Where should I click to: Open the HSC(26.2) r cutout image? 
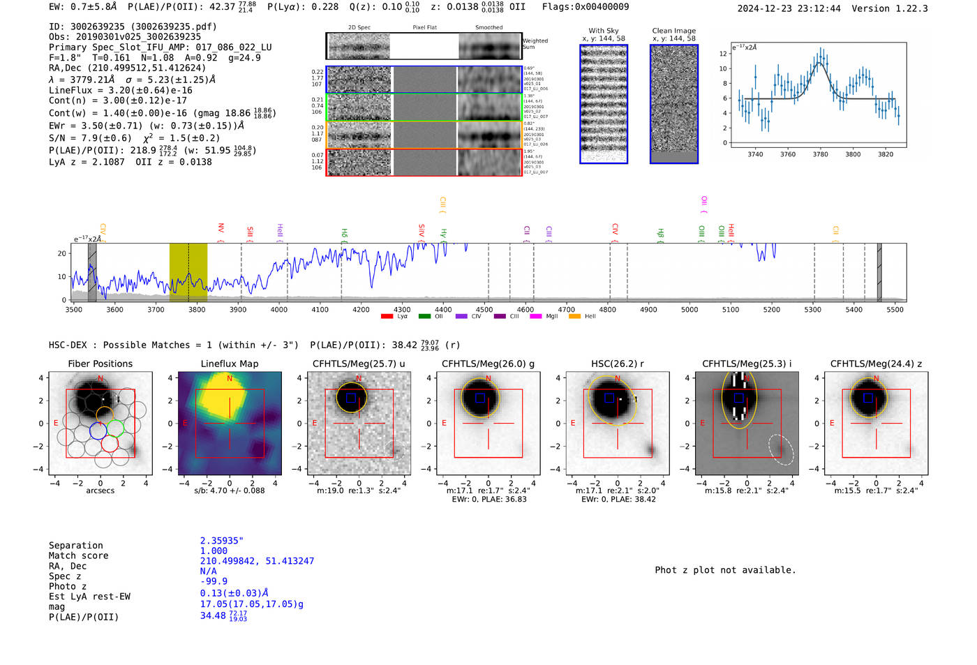click(x=617, y=423)
